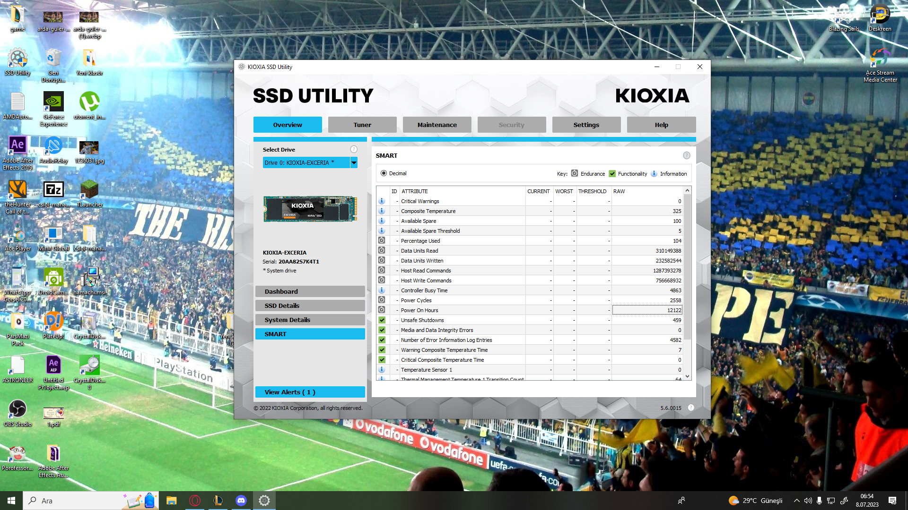Open Opera browser from the taskbar
This screenshot has height=510, width=908.
195,501
